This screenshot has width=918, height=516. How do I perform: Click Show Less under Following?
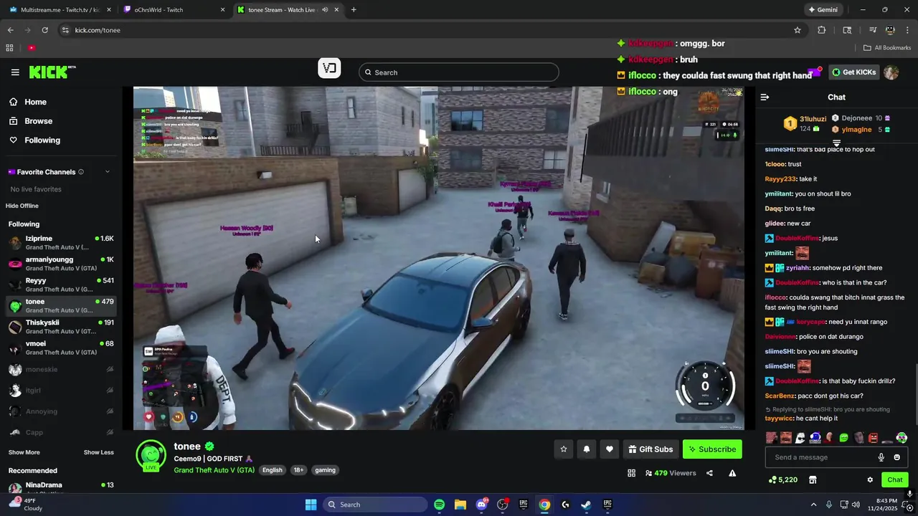(x=98, y=452)
